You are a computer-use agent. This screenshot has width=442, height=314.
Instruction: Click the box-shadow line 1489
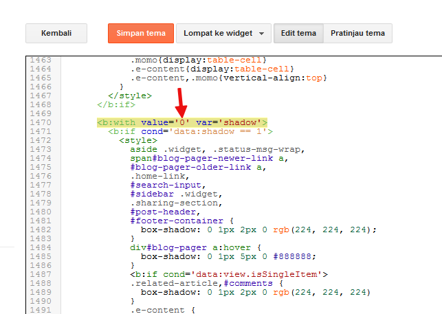click(256, 292)
